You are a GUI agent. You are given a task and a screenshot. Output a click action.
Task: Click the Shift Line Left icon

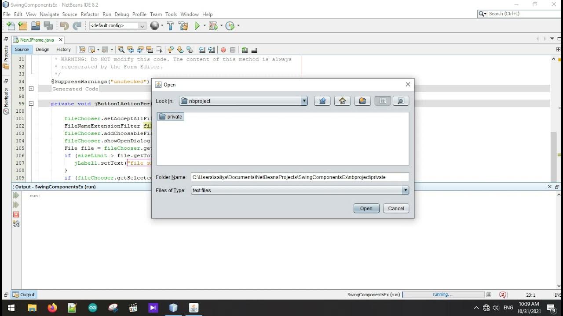202,50
